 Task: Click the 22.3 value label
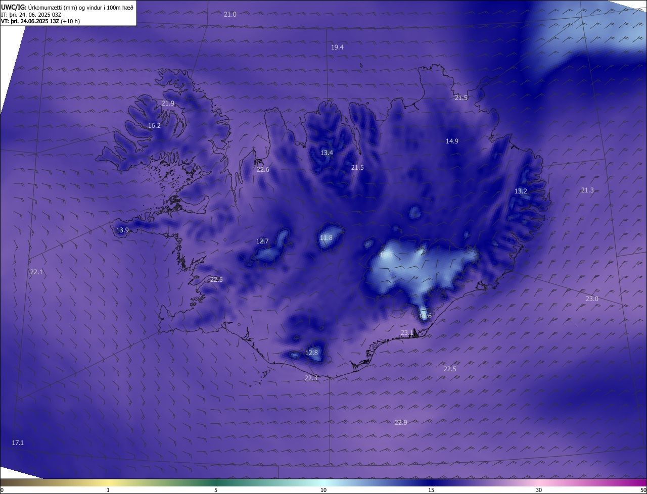tap(311, 378)
